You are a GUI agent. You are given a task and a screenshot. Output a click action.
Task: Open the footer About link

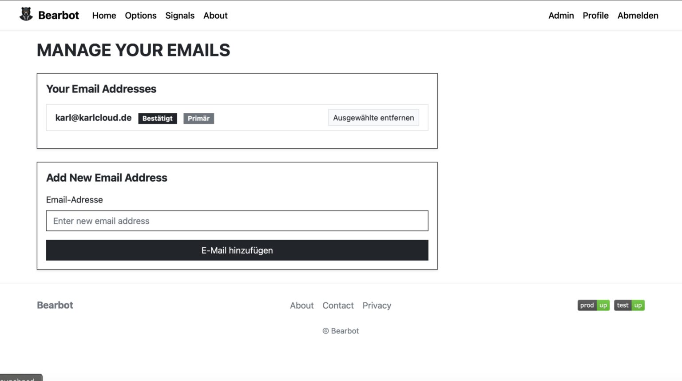[301, 306]
